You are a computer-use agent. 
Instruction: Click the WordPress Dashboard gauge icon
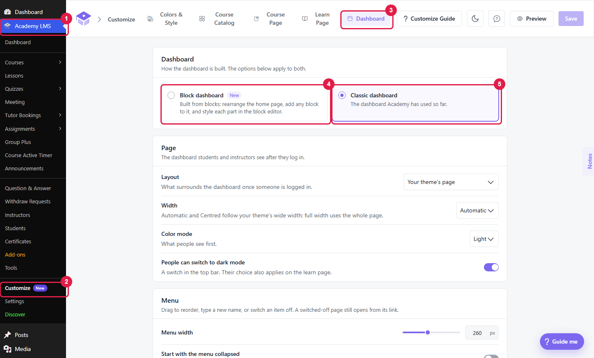click(x=7, y=12)
